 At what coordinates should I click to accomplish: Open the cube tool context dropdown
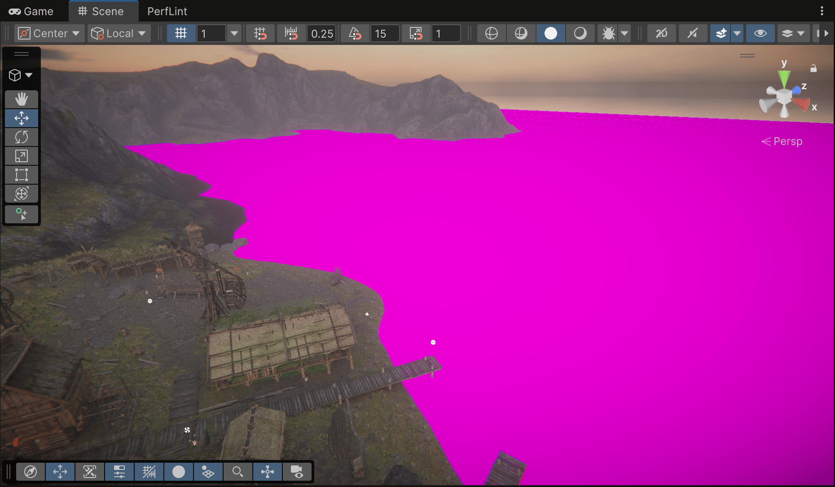21,75
